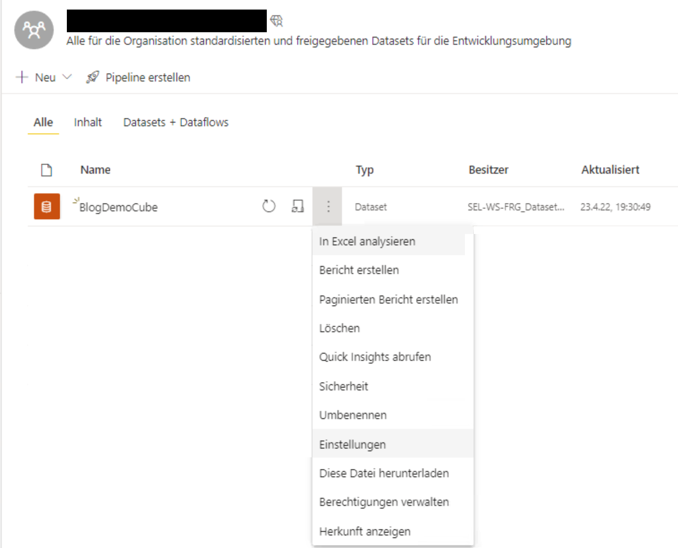
Task: Choose Berechtigungen verwalten
Action: (x=393, y=502)
